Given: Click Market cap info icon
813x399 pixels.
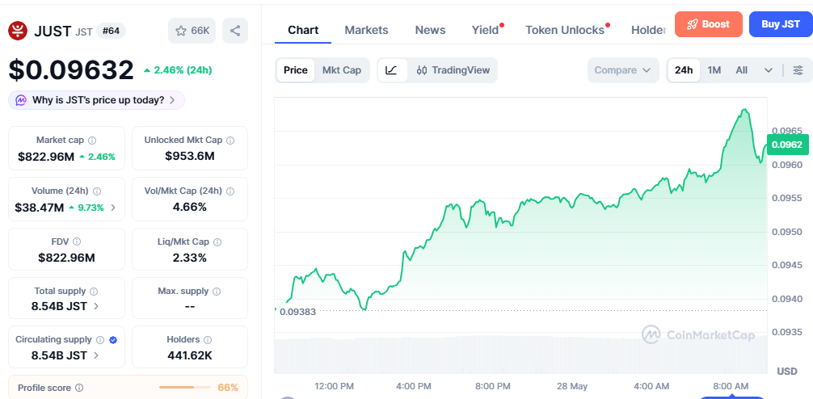Looking at the screenshot, I should tap(92, 141).
